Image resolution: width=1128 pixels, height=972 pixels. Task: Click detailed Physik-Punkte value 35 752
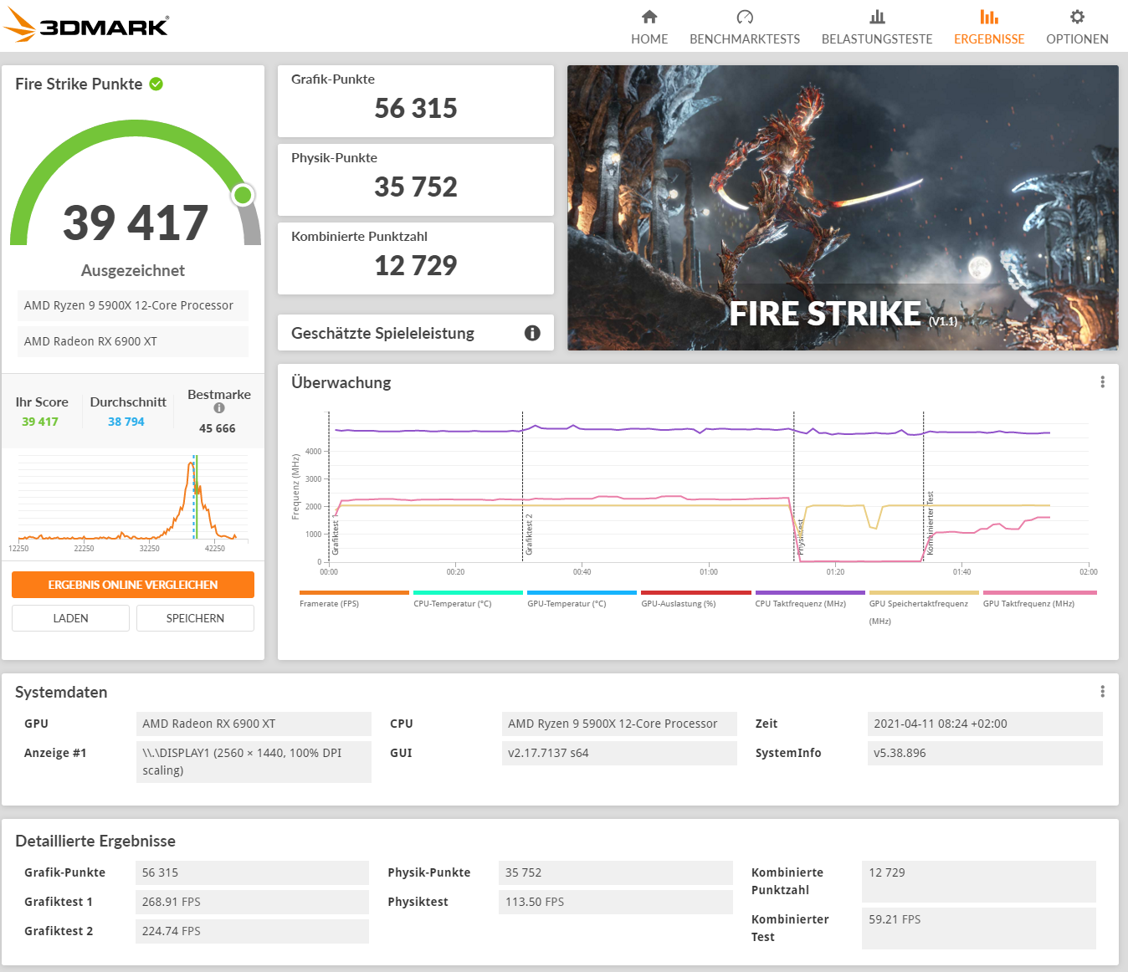pyautogui.click(x=616, y=872)
